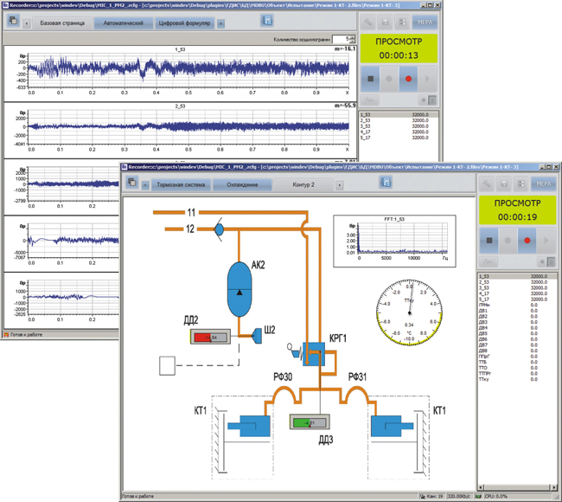
Task: Click the valve symbol on line 12
Action: pyautogui.click(x=219, y=229)
